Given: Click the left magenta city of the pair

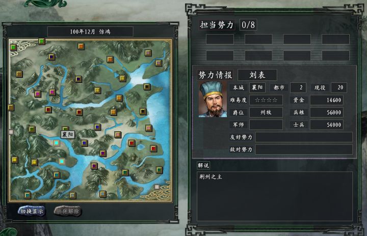Looking at the screenshot, I should [x=38, y=94].
